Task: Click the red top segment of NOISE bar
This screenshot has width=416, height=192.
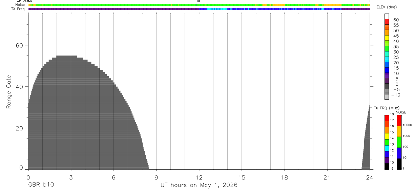Action: 399,121
